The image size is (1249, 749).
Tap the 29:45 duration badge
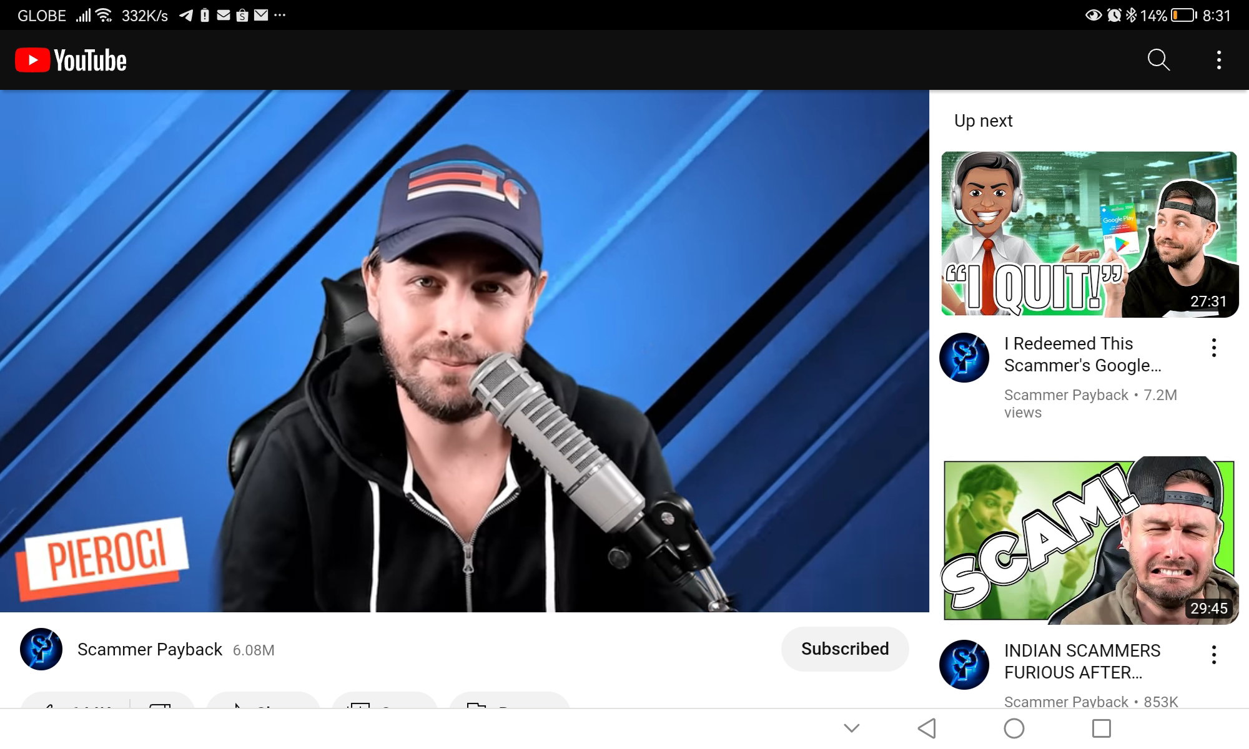[1208, 608]
